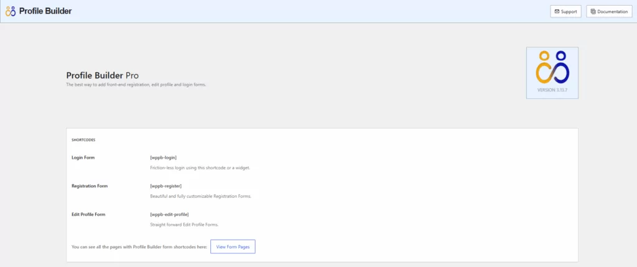Click the Registration Form label
Screen dimensions: 637x267
(90, 185)
